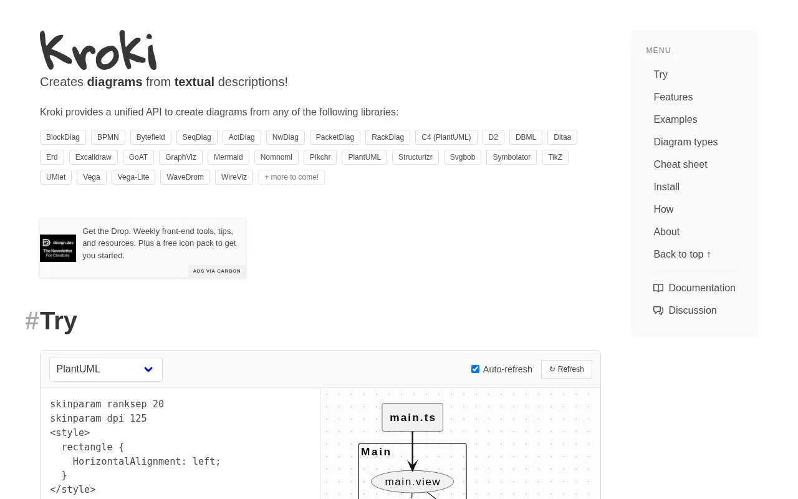This screenshot has height=499, width=798.
Task: Click the BlockDiag tag
Action: 63,137
